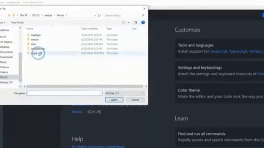Expand the chevron after This PC in the path

tap(30, 16)
